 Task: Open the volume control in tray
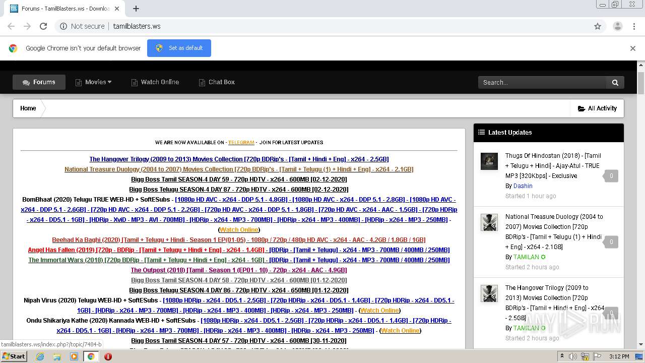573,356
